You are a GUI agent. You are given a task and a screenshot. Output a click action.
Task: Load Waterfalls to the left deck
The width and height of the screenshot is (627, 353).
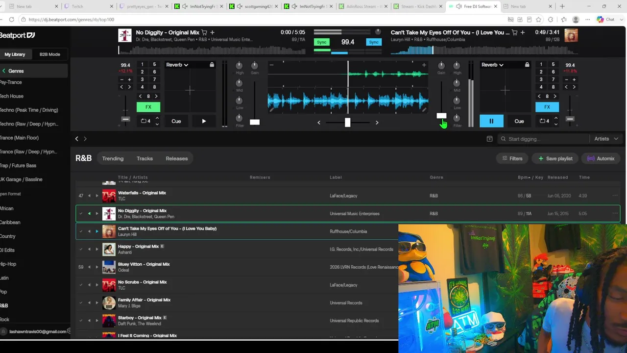[x=89, y=196]
